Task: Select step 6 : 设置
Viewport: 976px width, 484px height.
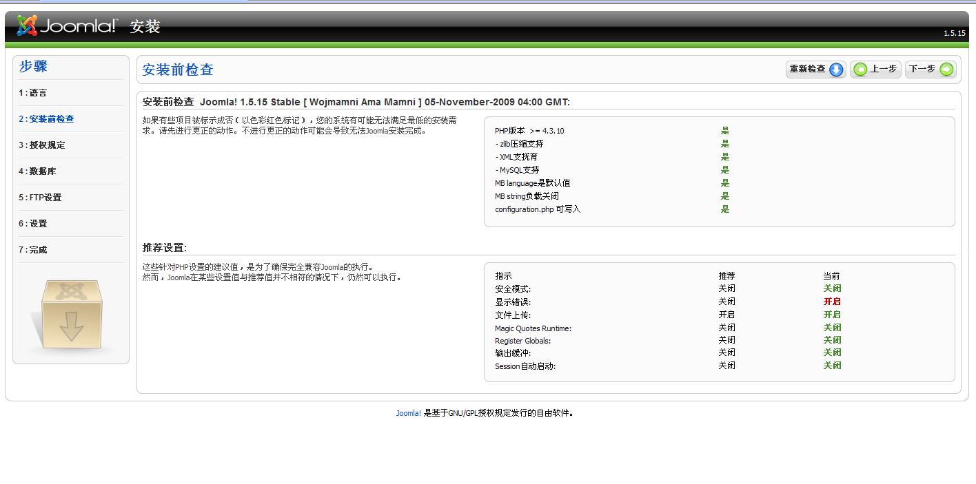Action: click(x=33, y=224)
